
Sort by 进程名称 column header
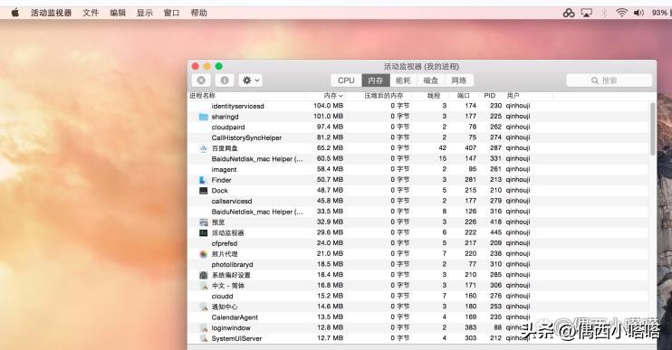tap(247, 96)
